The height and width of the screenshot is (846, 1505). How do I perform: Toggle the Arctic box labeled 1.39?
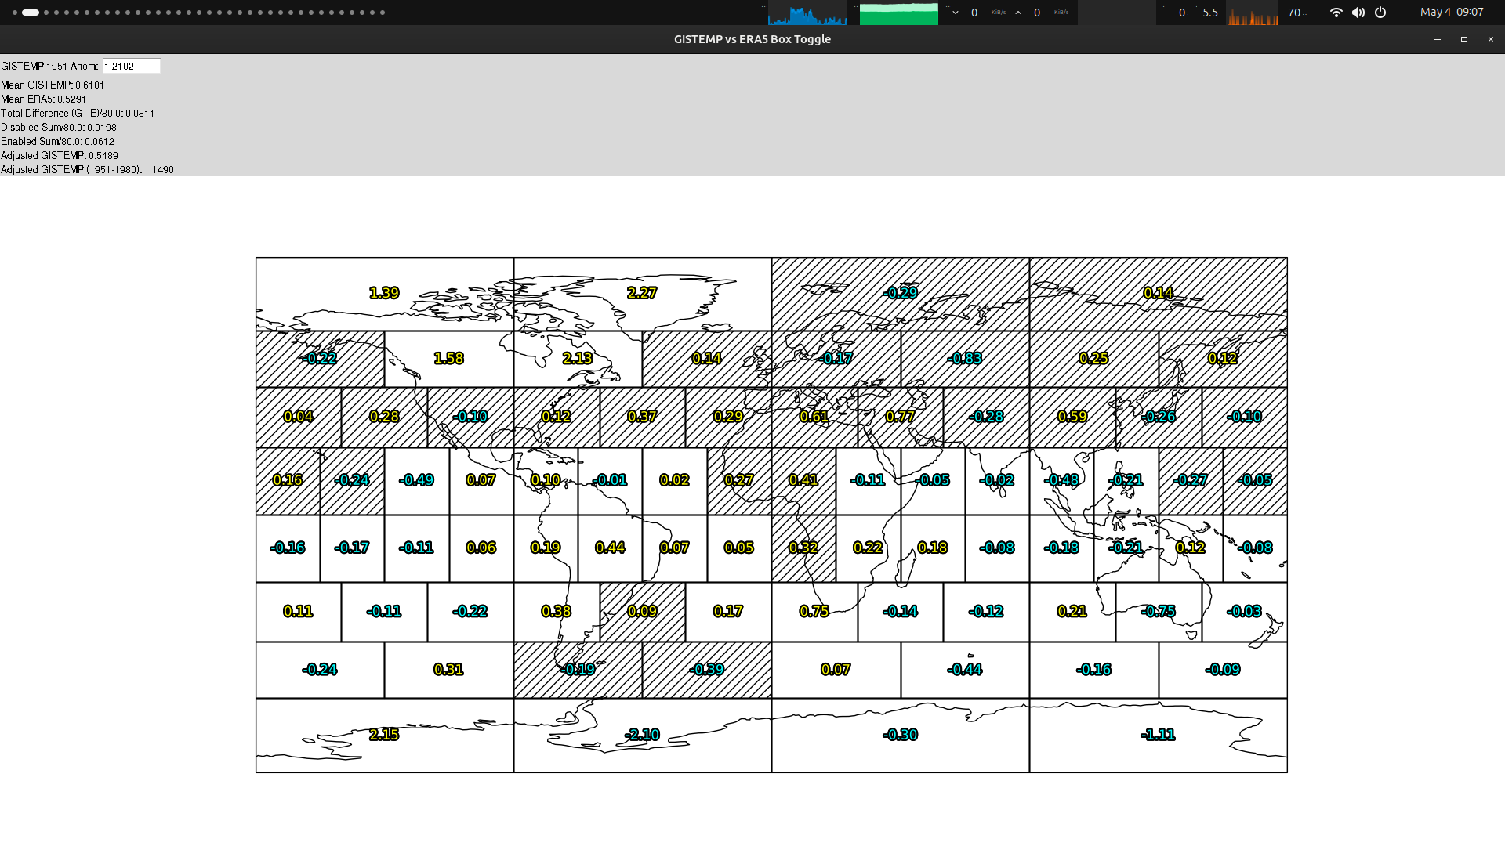[x=385, y=294]
